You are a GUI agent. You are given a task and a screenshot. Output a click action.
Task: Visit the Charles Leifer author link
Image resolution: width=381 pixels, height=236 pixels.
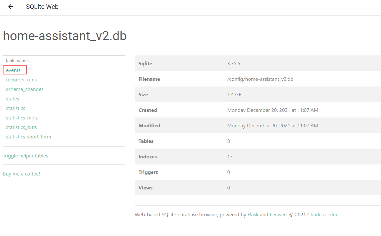tap(322, 214)
